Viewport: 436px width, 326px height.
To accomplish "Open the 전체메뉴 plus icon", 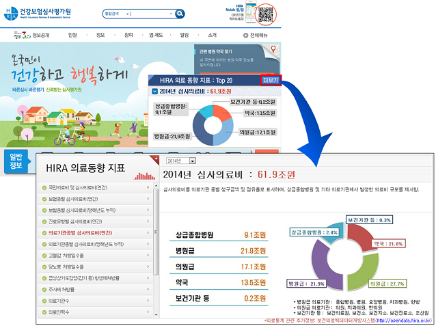I will [246, 35].
